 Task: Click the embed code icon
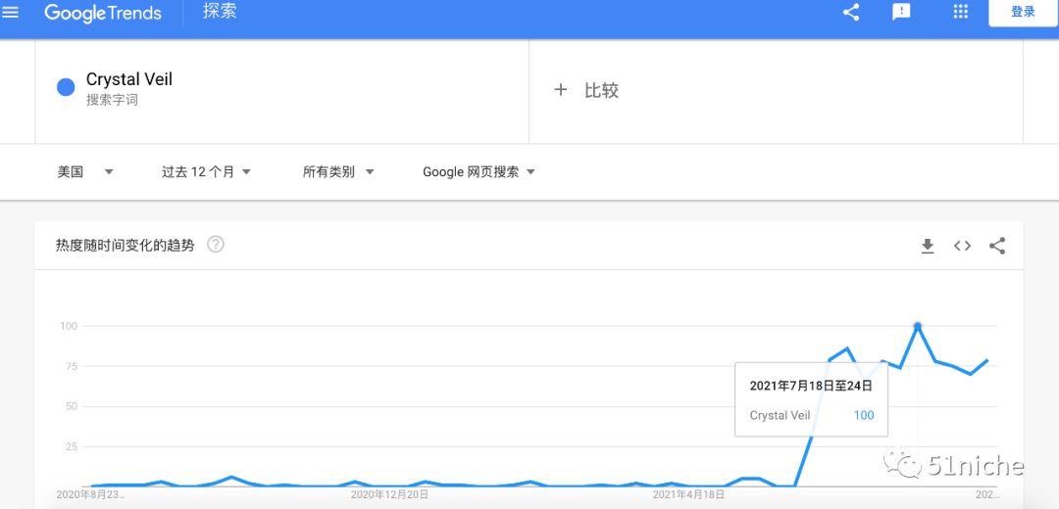(963, 246)
